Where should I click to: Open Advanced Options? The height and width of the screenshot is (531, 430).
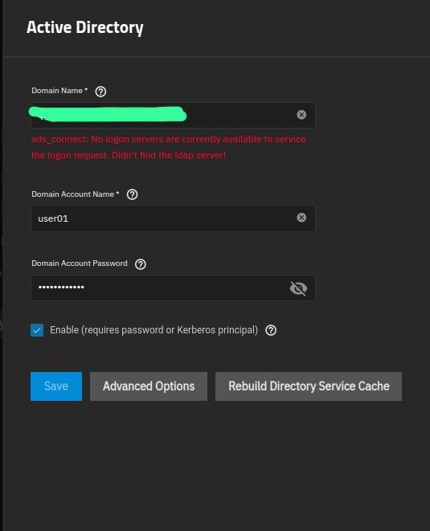click(x=149, y=386)
